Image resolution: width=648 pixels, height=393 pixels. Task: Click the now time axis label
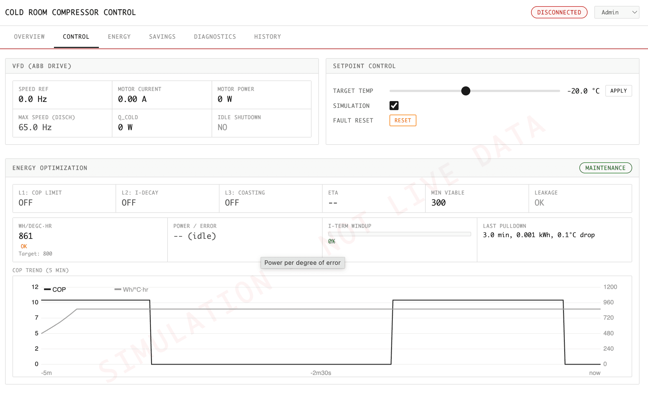tap(595, 373)
